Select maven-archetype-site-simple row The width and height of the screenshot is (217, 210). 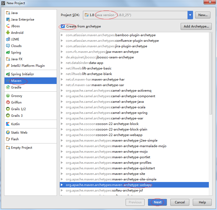(x=134, y=179)
